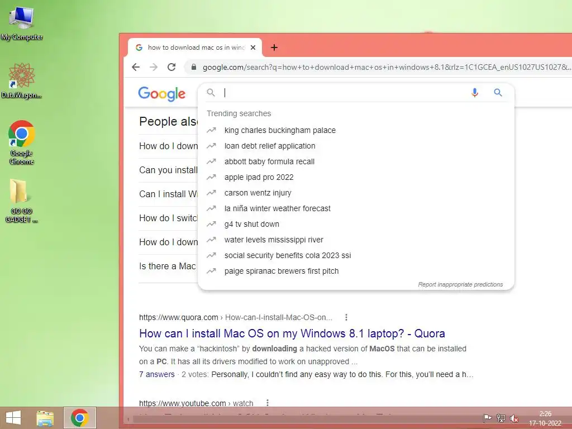Click the muted speaker tray icon
Screen dimensions: 572x429
tap(514, 418)
